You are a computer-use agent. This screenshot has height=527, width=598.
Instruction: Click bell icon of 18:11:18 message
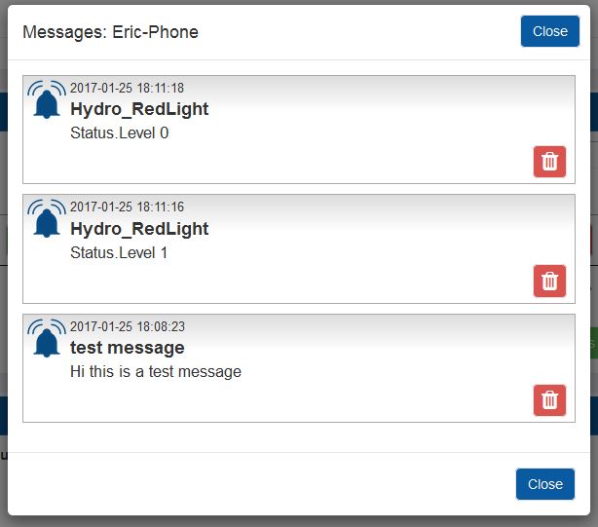point(47,99)
